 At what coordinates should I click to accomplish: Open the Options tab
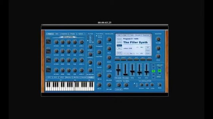click(x=81, y=34)
